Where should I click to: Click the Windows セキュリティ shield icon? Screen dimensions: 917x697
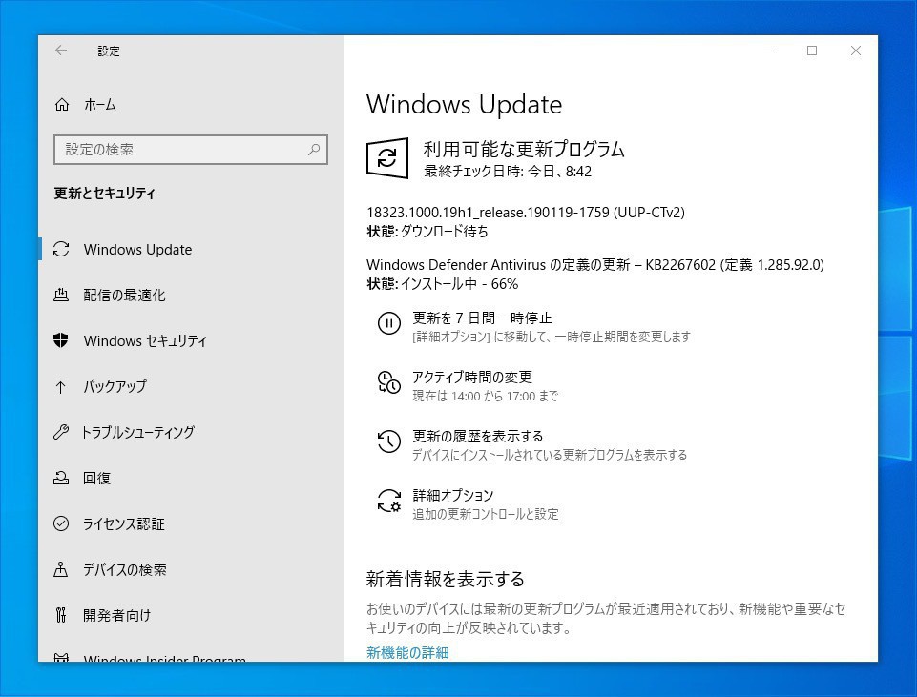[x=61, y=340]
